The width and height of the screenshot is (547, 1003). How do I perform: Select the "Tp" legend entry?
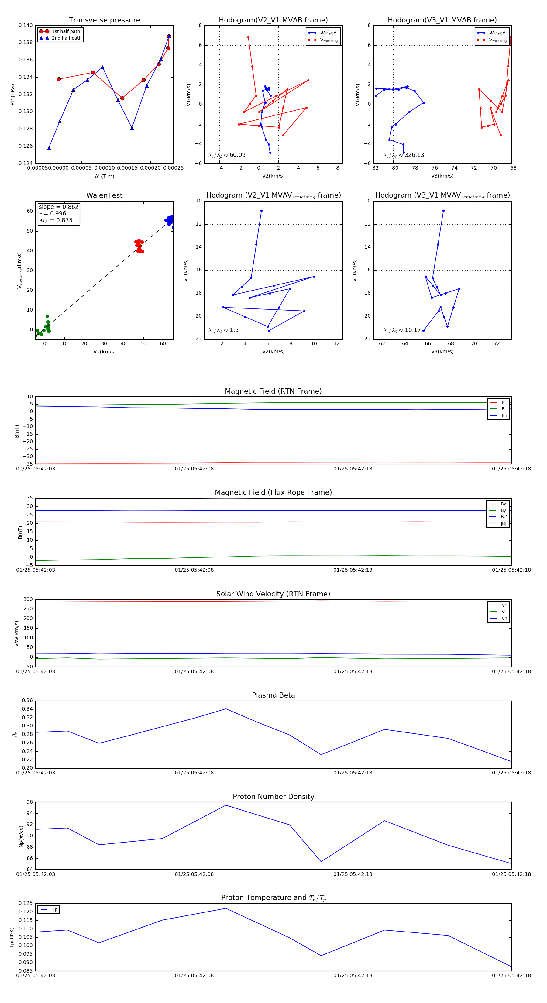pyautogui.click(x=49, y=910)
